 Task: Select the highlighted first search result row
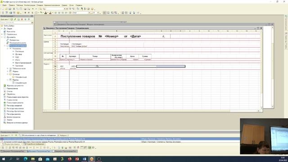120,139
